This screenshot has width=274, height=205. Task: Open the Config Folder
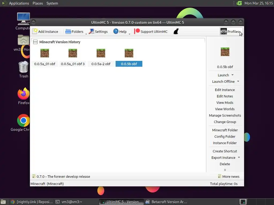click(225, 137)
